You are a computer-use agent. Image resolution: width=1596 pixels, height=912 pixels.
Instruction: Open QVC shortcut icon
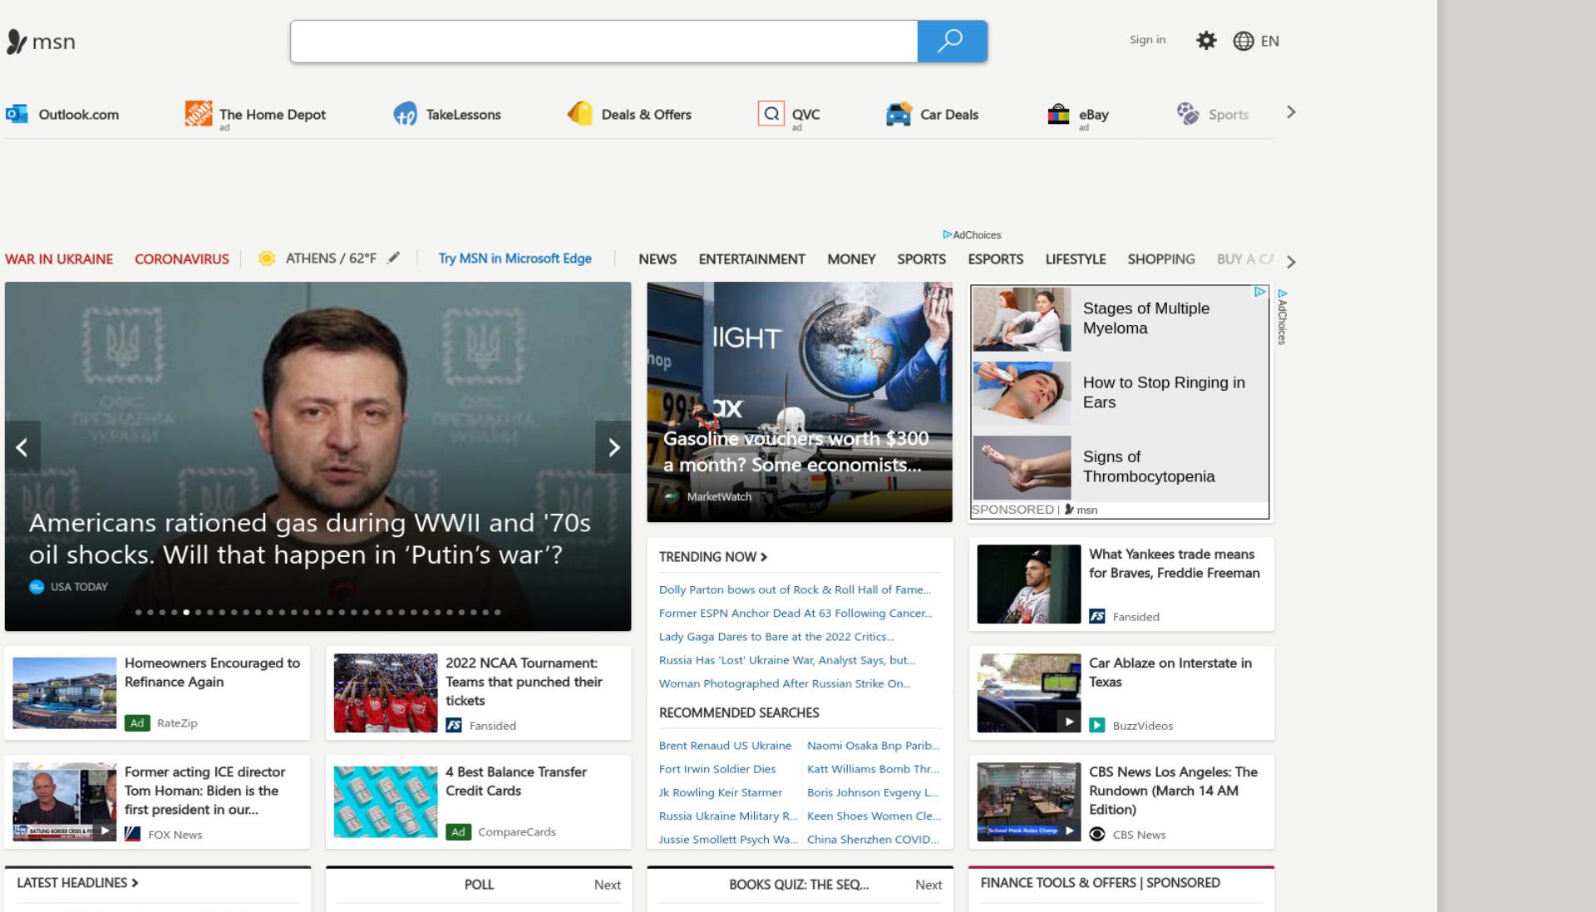point(771,113)
